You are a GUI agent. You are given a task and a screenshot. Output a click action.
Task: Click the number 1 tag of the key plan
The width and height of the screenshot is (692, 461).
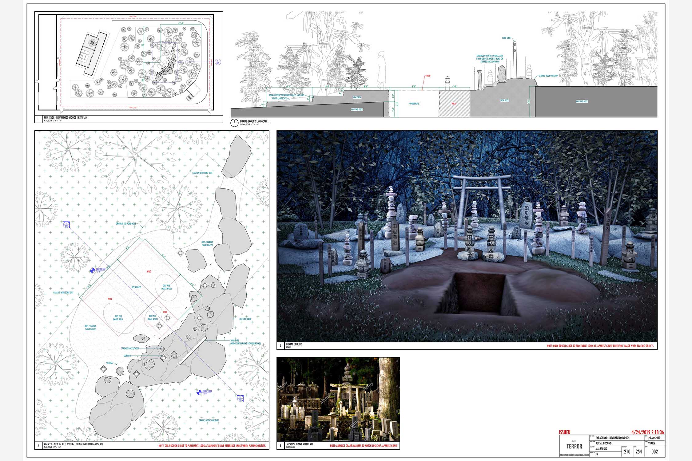tap(38, 119)
